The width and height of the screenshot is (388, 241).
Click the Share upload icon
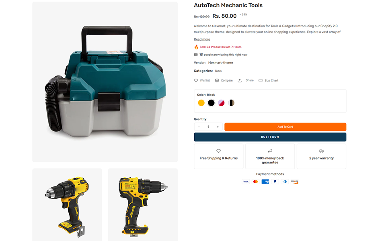coord(240,80)
